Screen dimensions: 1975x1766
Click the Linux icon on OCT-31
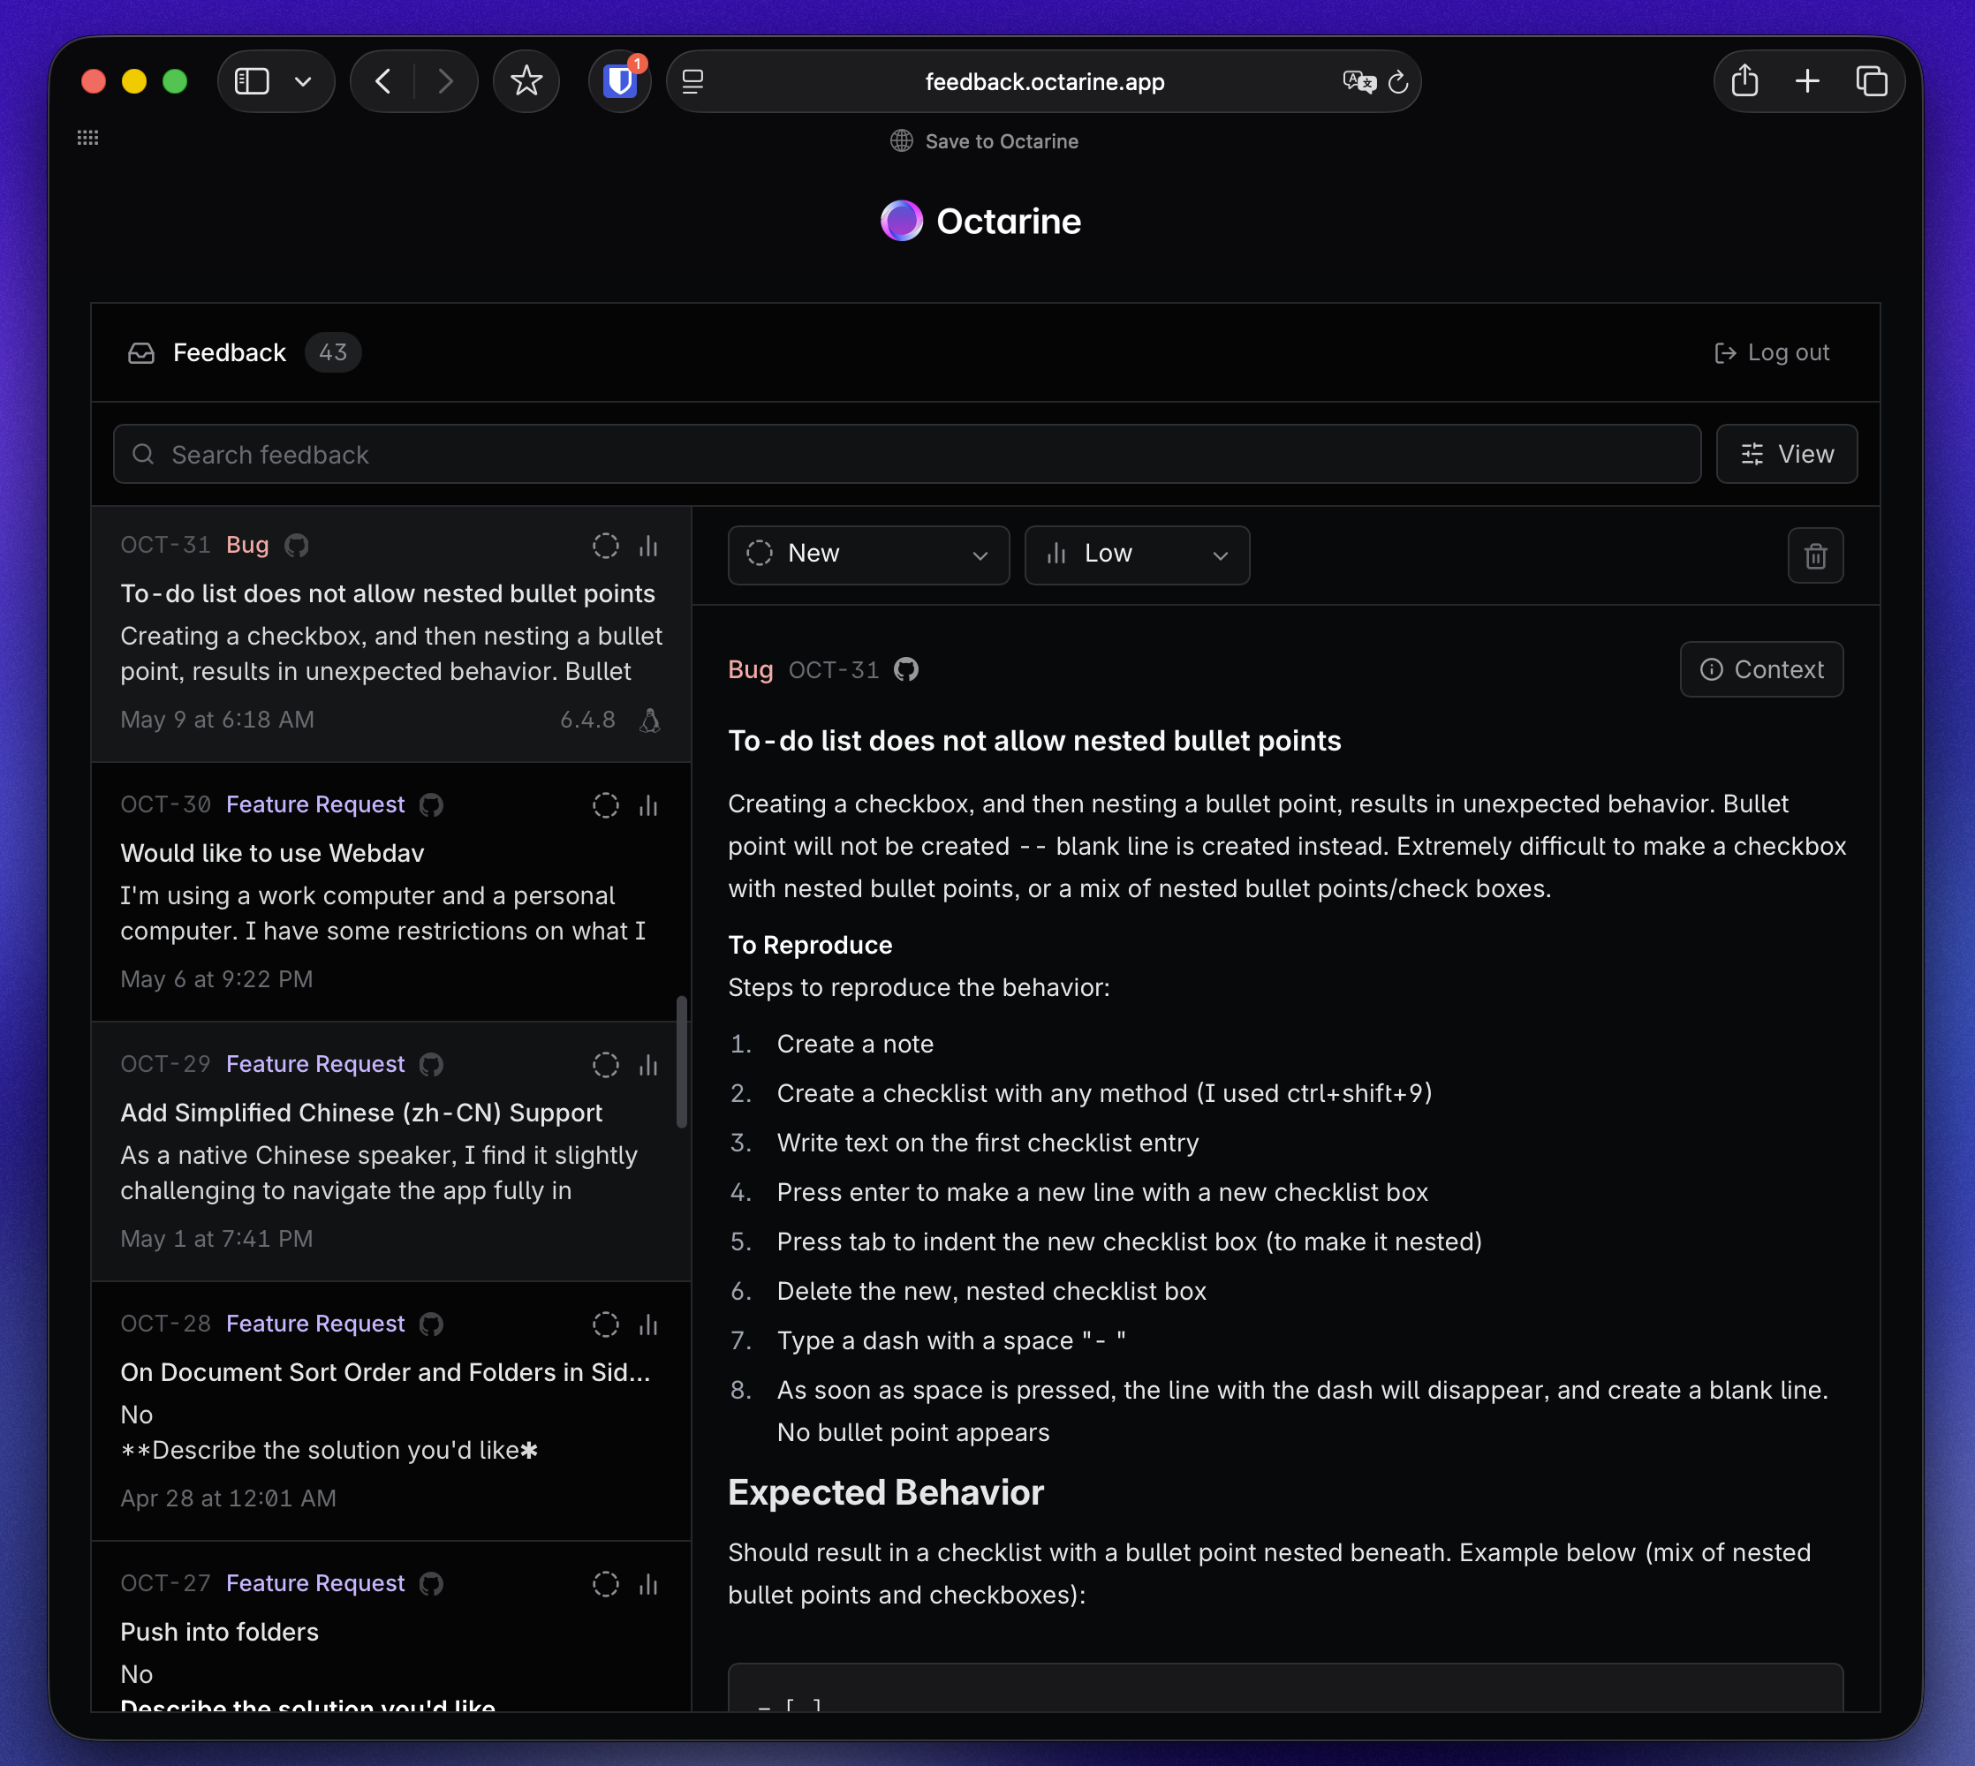[x=650, y=720]
